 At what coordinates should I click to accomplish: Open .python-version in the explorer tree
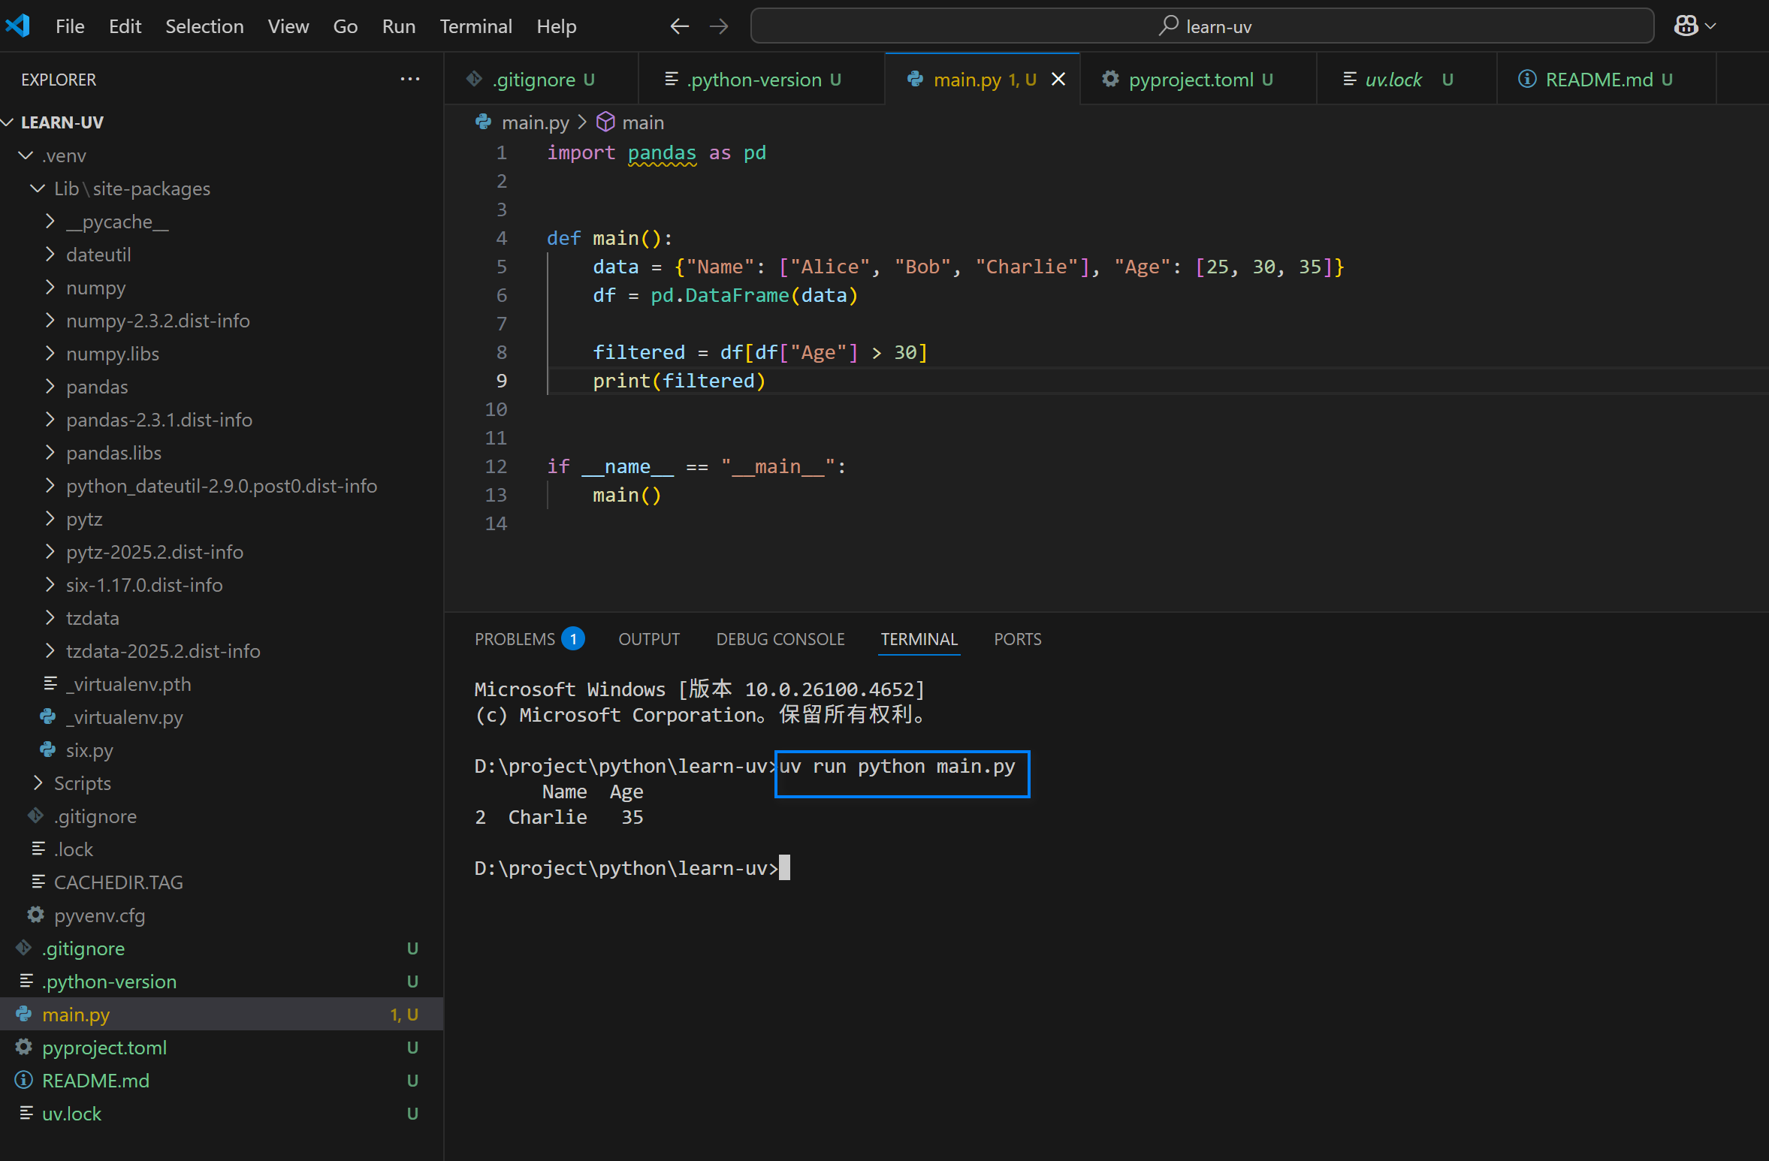pyautogui.click(x=222, y=982)
